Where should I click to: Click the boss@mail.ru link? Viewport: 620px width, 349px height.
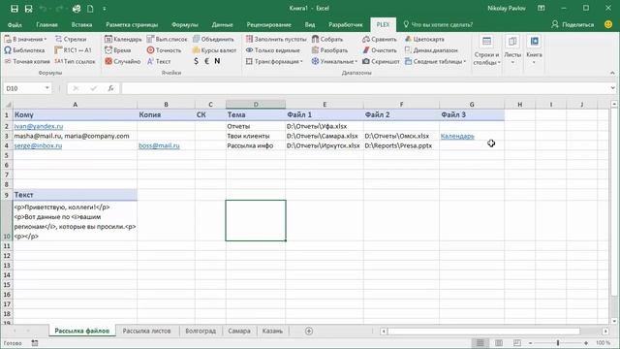coord(159,145)
